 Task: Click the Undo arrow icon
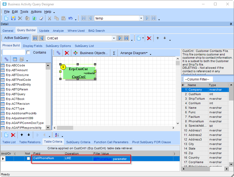click(x=71, y=18)
